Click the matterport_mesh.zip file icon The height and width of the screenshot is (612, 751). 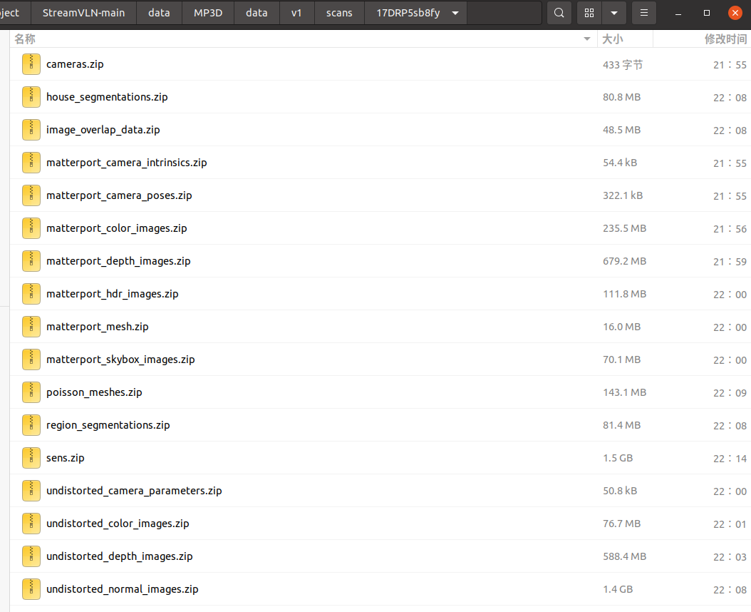pos(31,327)
